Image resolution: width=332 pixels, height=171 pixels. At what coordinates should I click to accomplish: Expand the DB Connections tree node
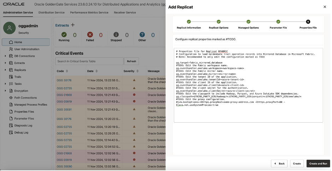(5, 56)
